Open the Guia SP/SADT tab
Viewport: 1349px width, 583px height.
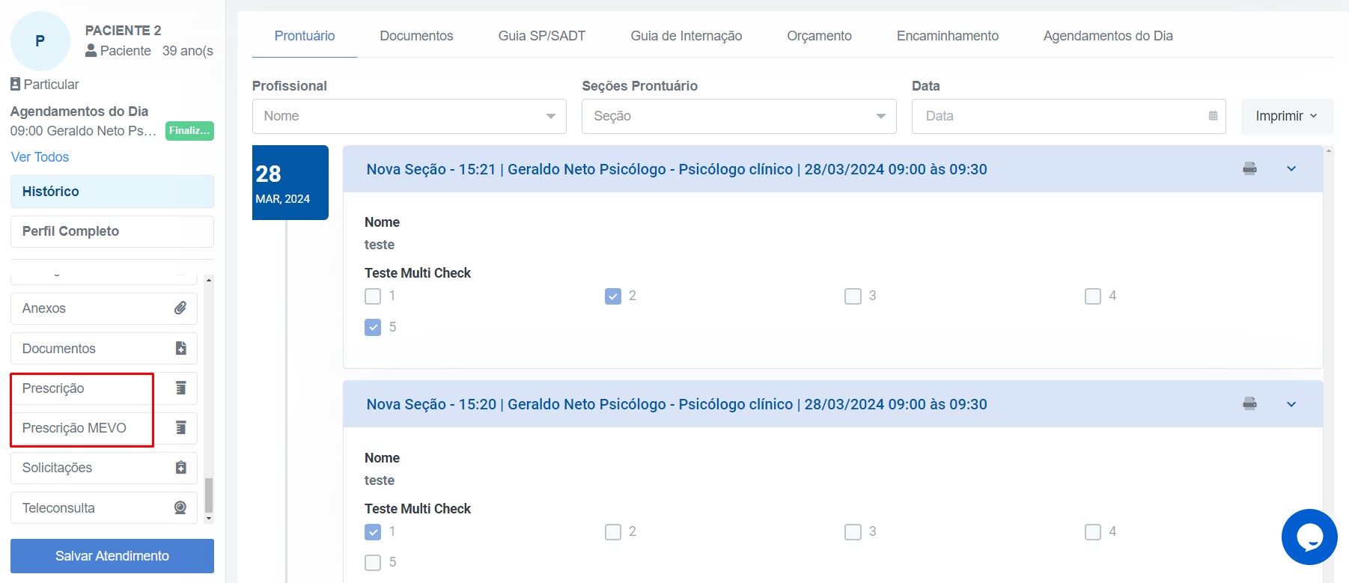(542, 36)
